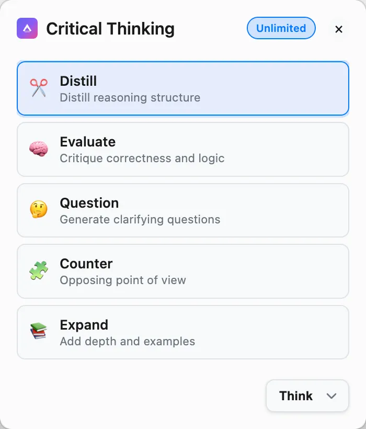Select the brain icon beside Evaluate
Image resolution: width=366 pixels, height=429 pixels.
38,149
